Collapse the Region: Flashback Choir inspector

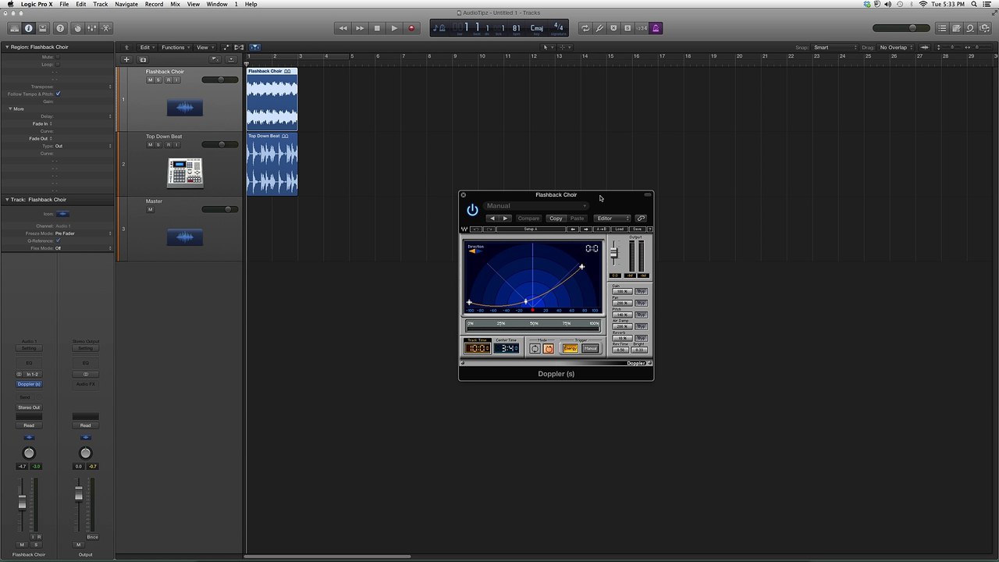point(7,47)
